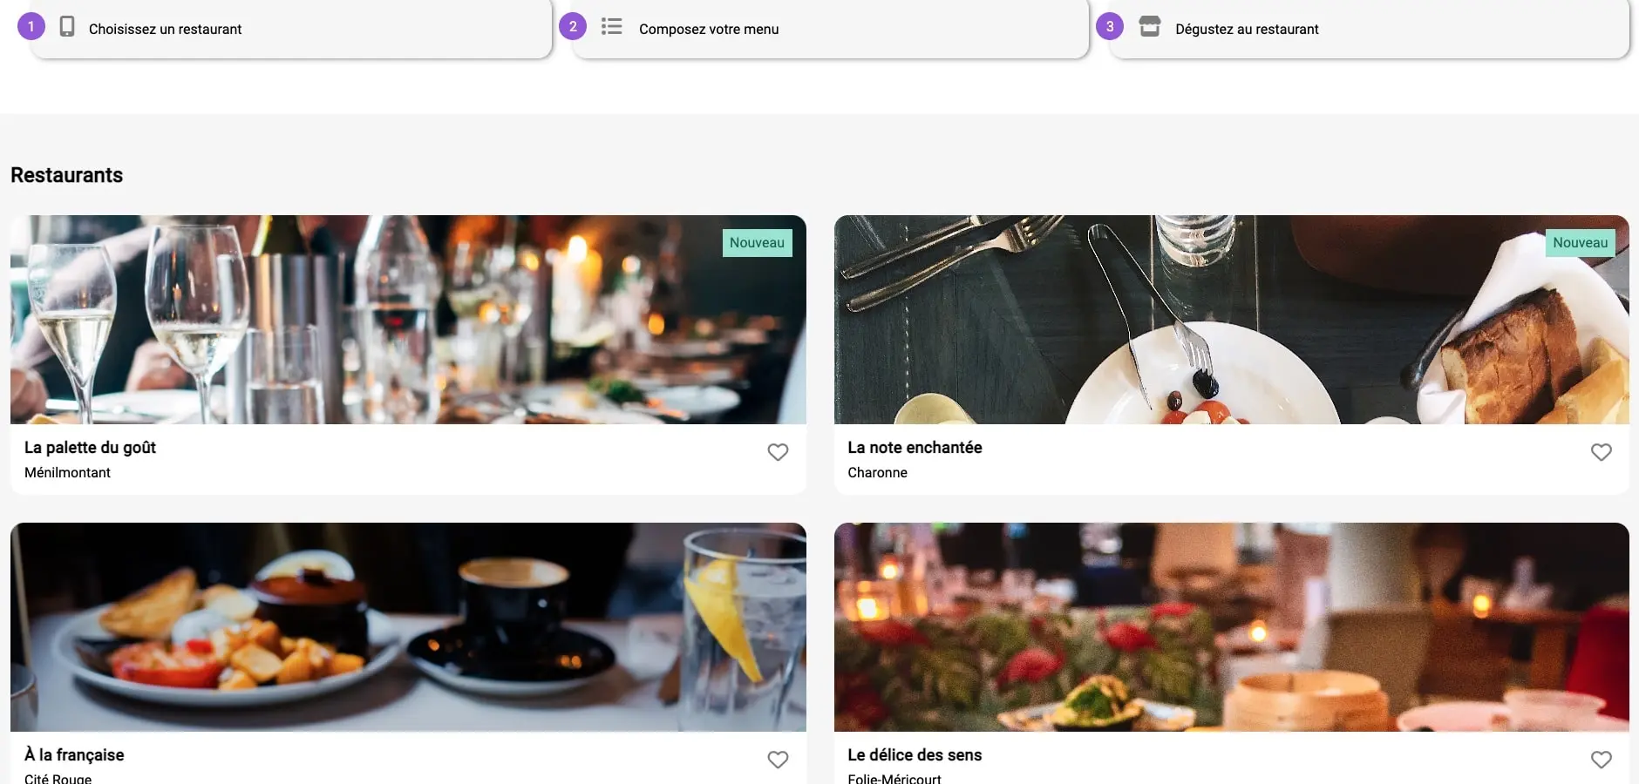
Task: Click the Nouveau badge on La palette du goût
Action: [x=757, y=243]
